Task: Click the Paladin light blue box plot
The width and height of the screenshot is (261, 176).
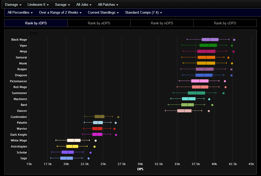Action: pos(98,123)
